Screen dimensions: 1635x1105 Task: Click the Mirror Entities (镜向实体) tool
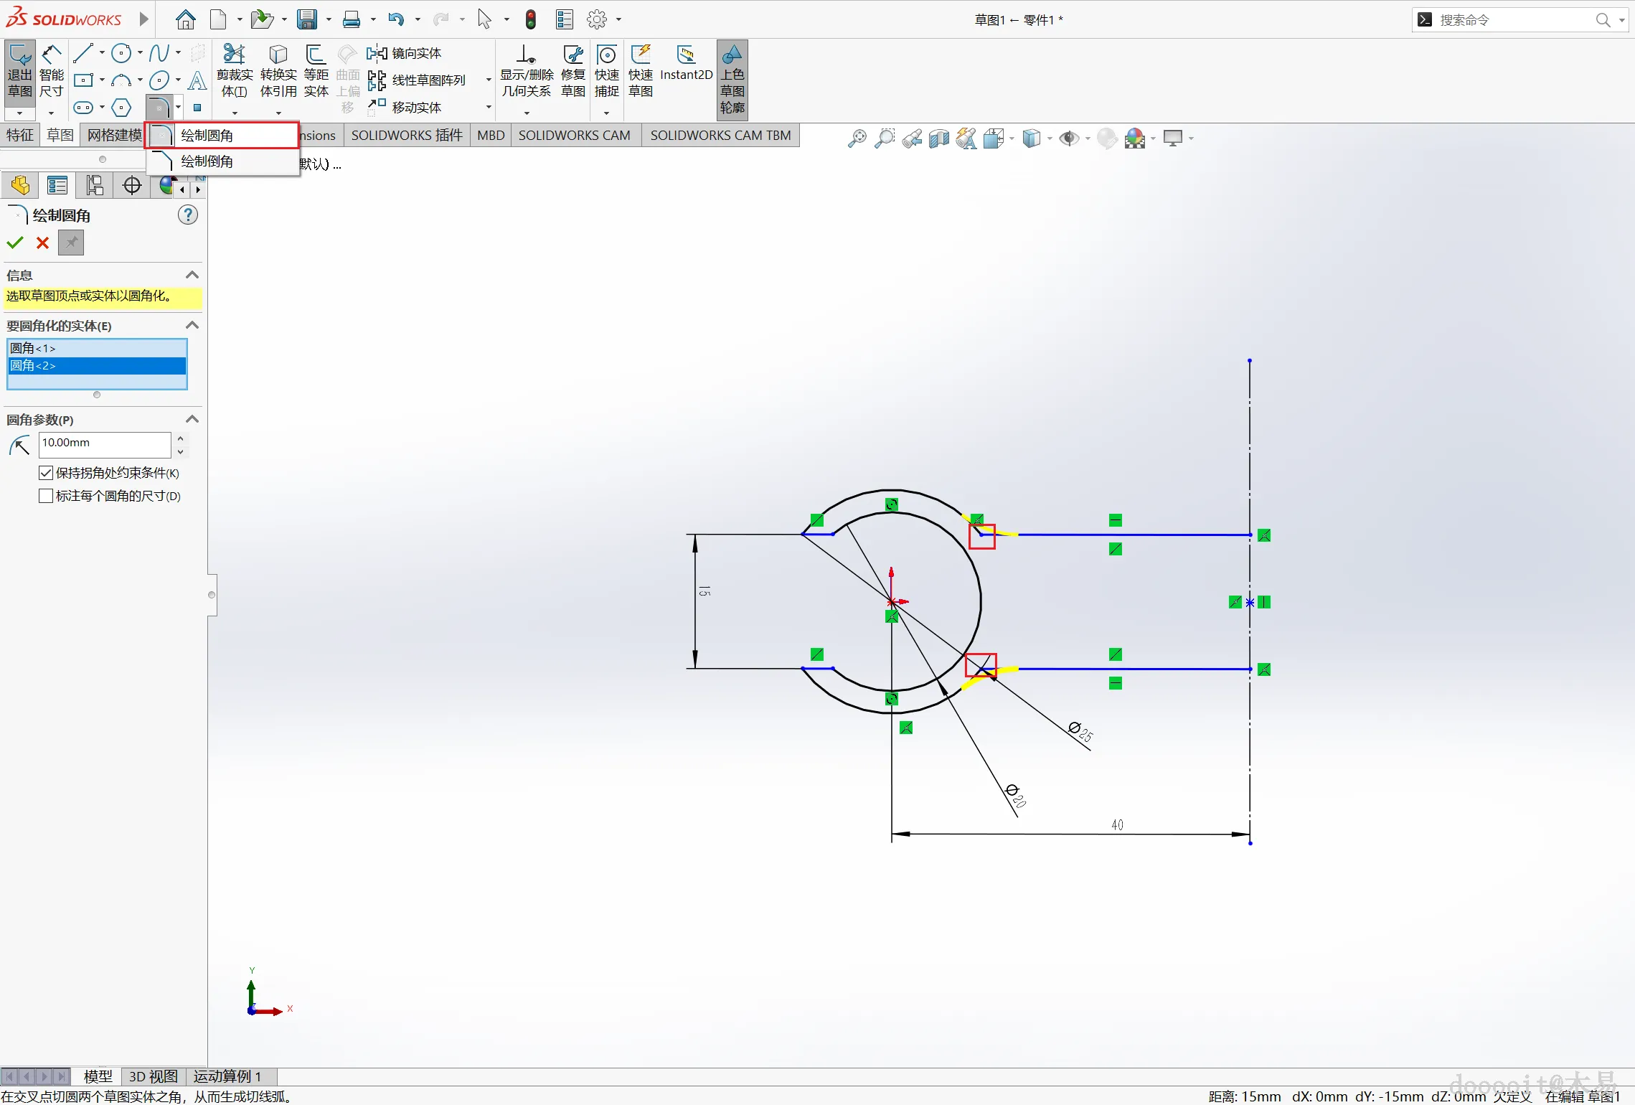click(405, 53)
